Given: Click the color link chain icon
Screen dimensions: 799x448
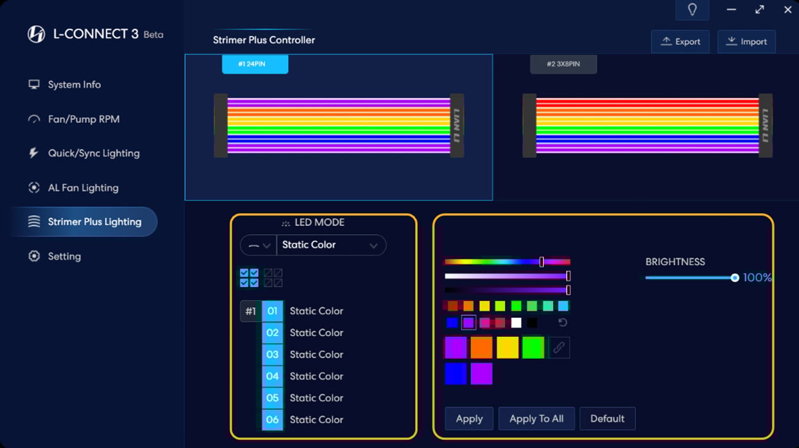Looking at the screenshot, I should (x=559, y=348).
